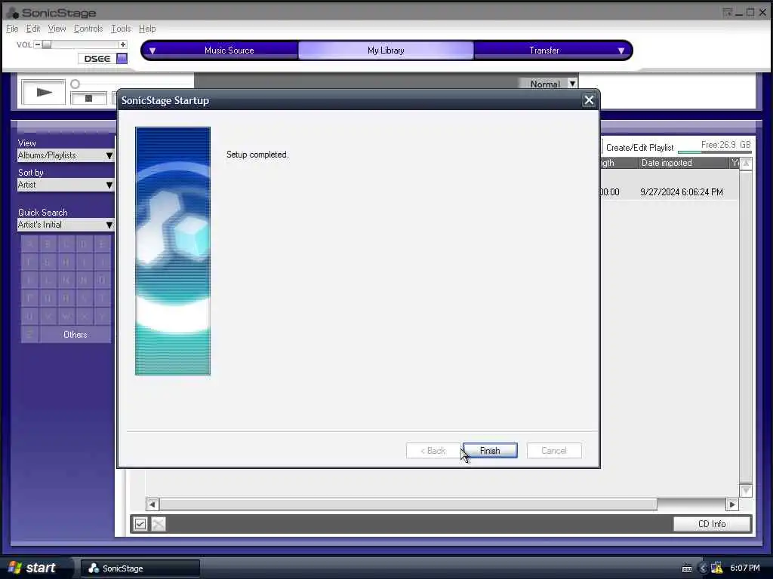The width and height of the screenshot is (773, 579).
Task: Switch to the My Library tab
Action: point(386,51)
